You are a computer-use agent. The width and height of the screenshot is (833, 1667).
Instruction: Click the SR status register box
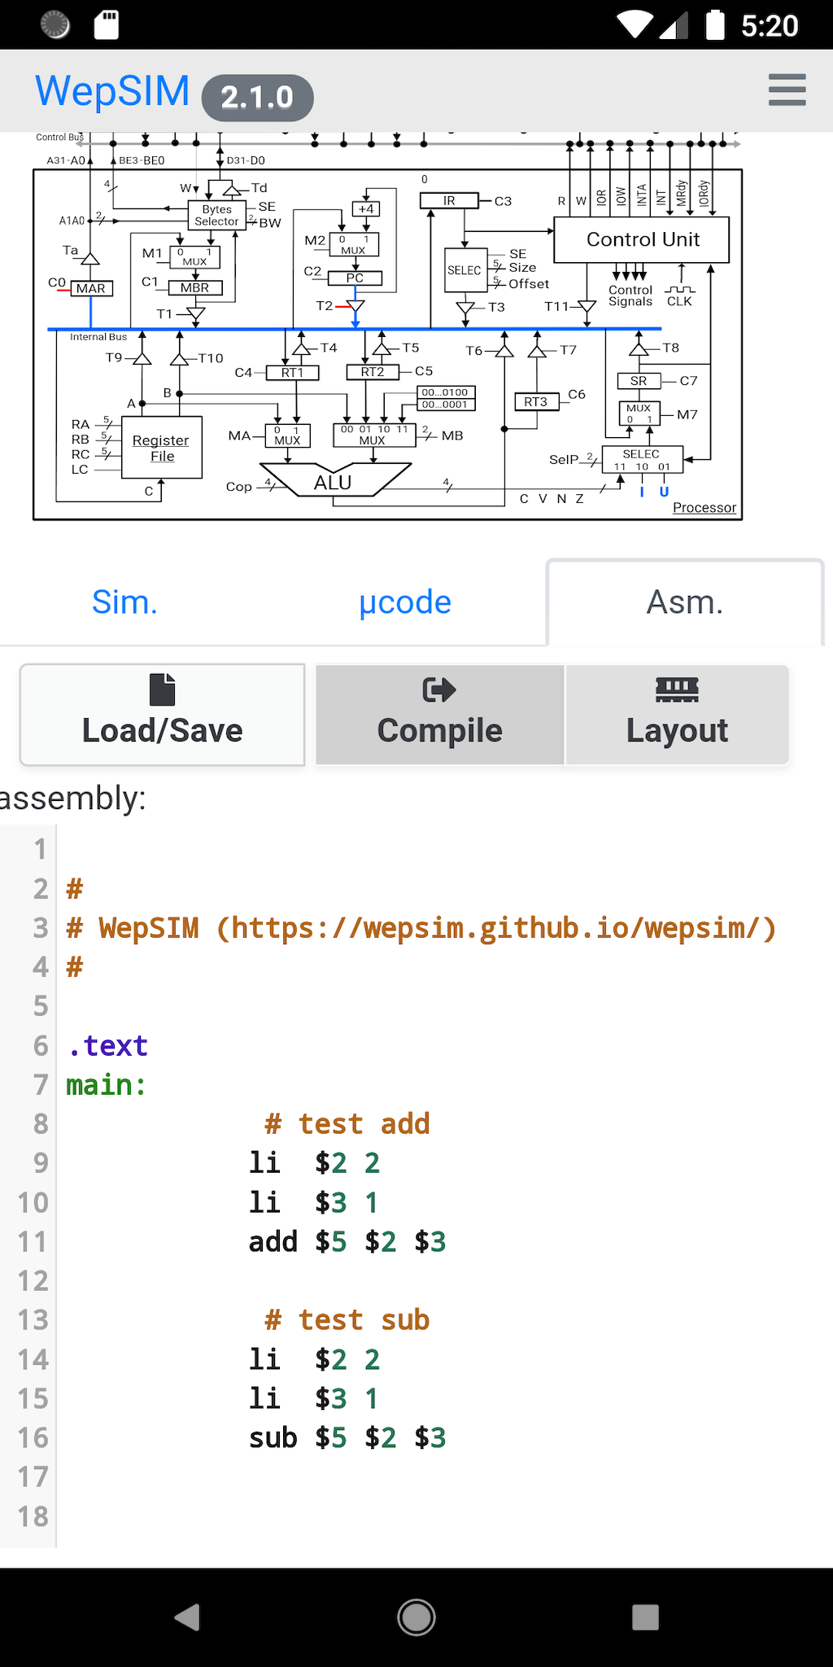tap(639, 380)
